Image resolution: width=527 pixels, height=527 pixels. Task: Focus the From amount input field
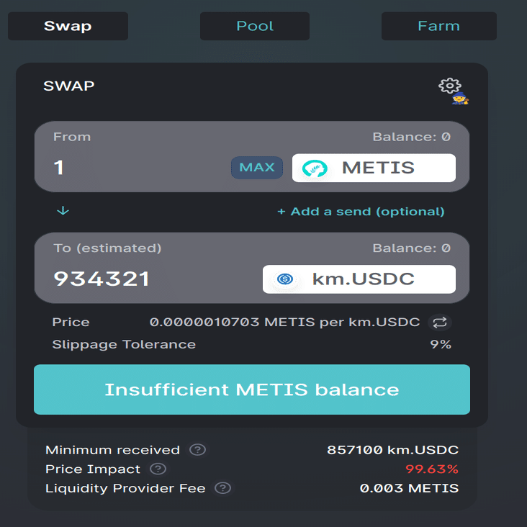pyautogui.click(x=137, y=168)
